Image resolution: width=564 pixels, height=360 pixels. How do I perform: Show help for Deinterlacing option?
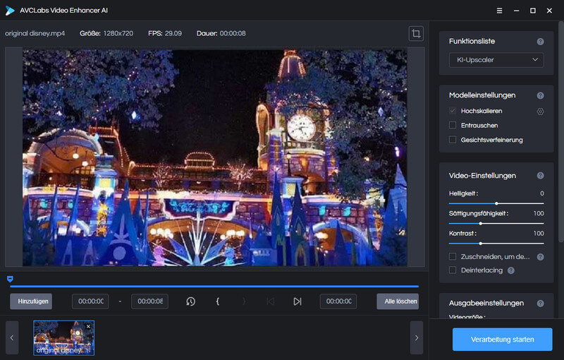click(510, 270)
